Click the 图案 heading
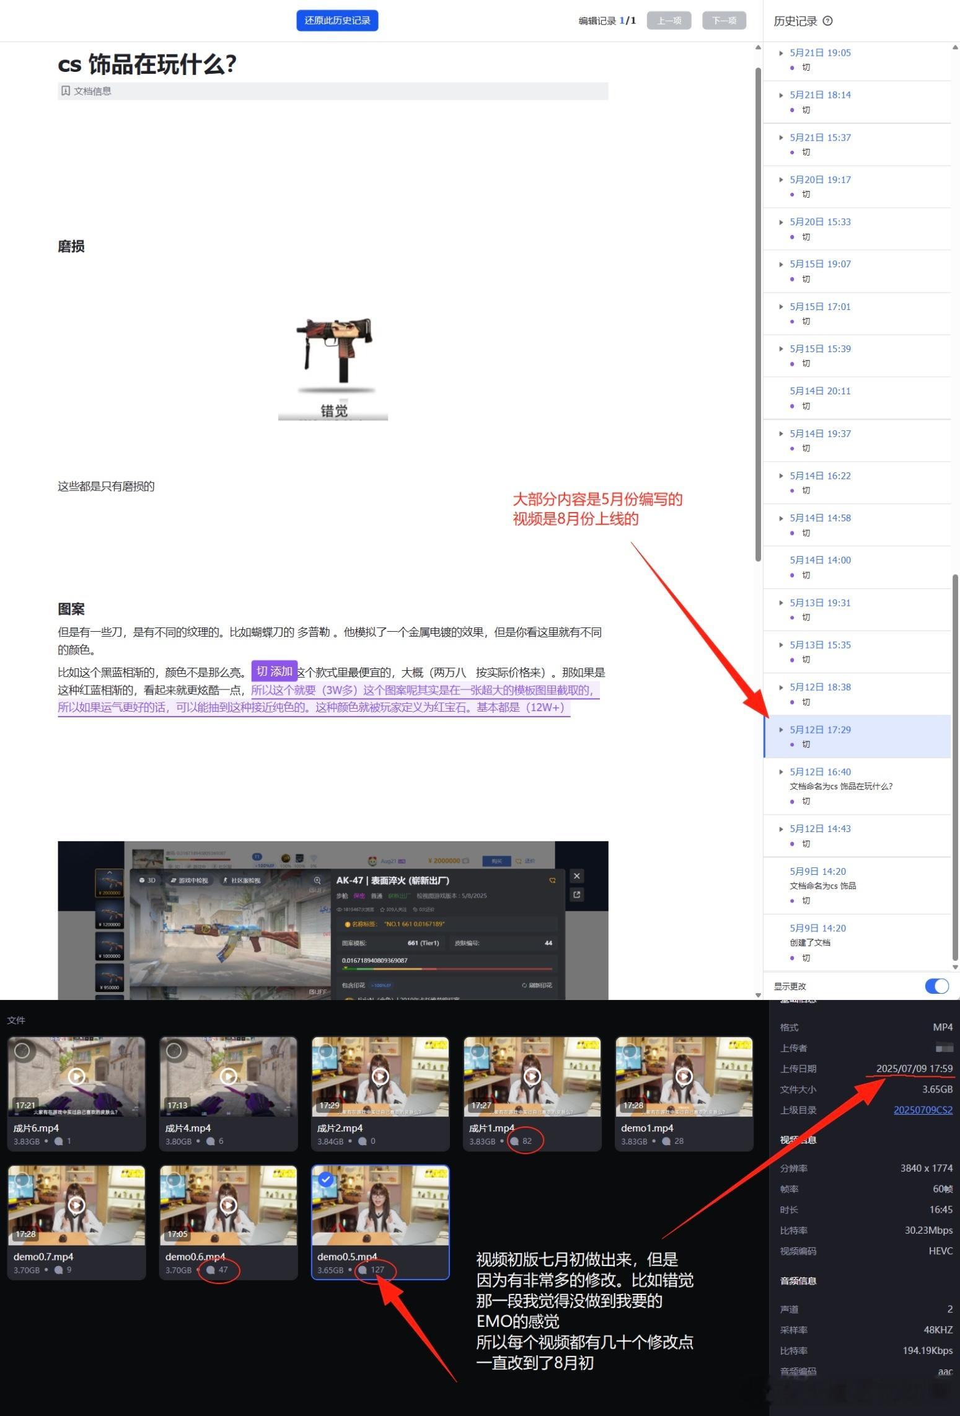Viewport: 960px width, 1416px height. (71, 609)
